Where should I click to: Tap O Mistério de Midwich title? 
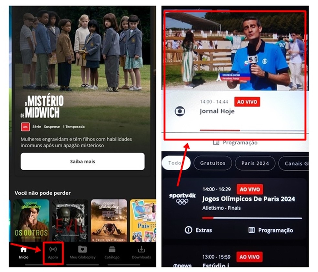click(42, 106)
